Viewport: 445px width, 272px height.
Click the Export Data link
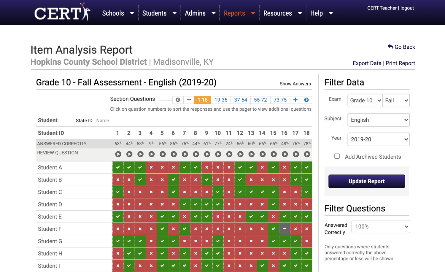click(x=367, y=63)
